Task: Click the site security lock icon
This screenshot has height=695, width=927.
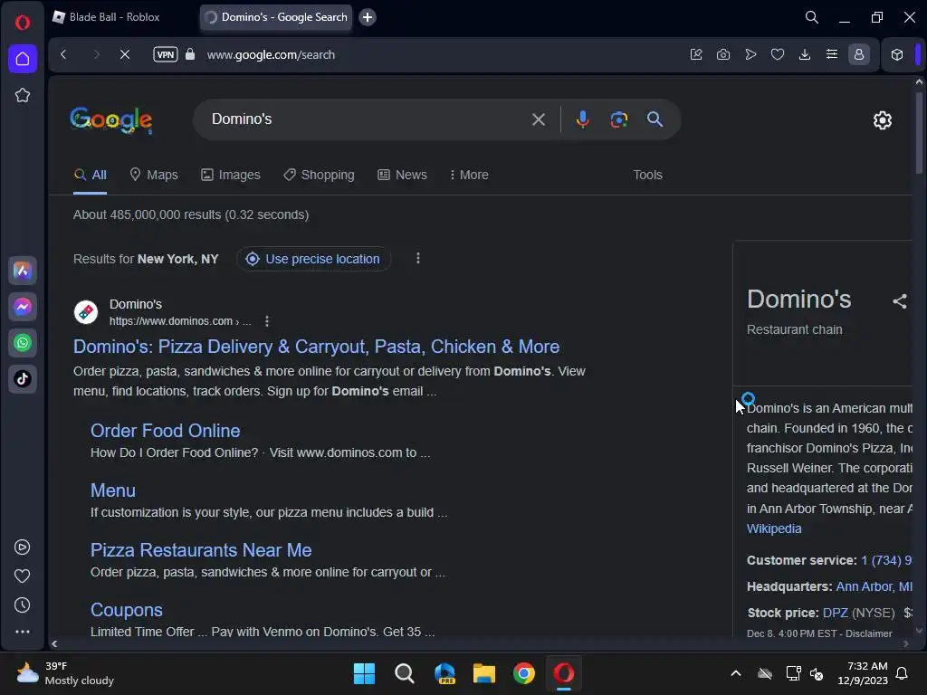Action: coord(190,54)
